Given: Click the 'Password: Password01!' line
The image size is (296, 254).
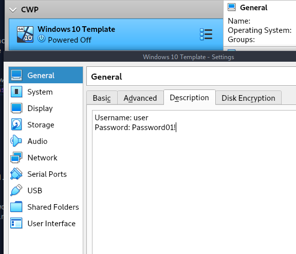Looking at the screenshot, I should point(135,128).
